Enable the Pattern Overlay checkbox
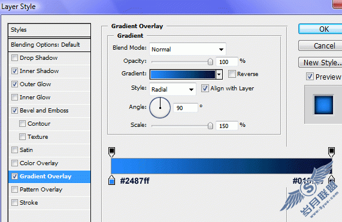 (x=14, y=190)
